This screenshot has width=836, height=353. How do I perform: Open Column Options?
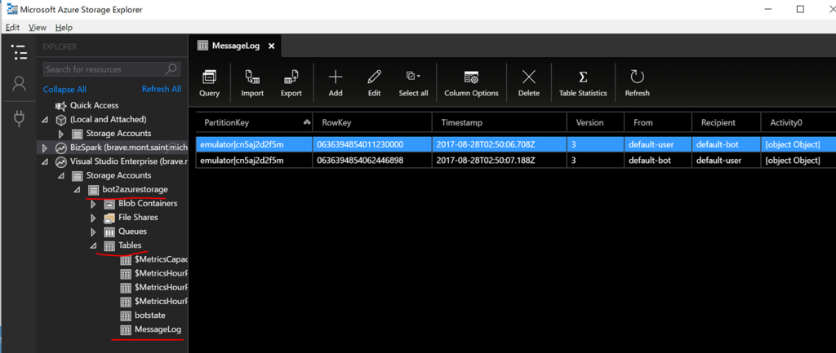(471, 84)
